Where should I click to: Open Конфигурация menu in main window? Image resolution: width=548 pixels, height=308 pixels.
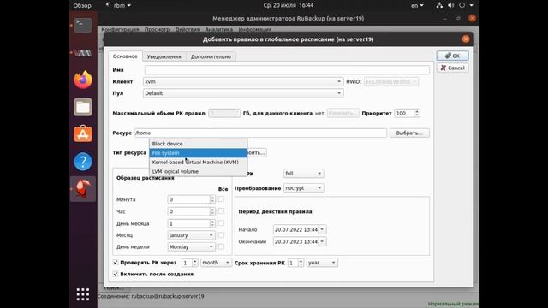[x=120, y=29]
